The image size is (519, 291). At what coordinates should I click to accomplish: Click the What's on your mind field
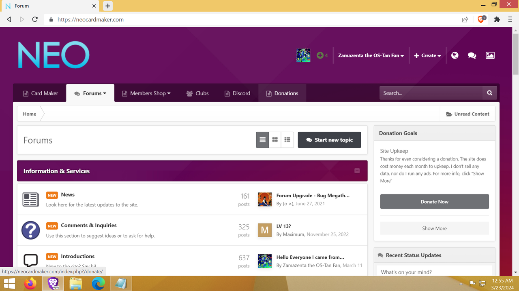434,272
